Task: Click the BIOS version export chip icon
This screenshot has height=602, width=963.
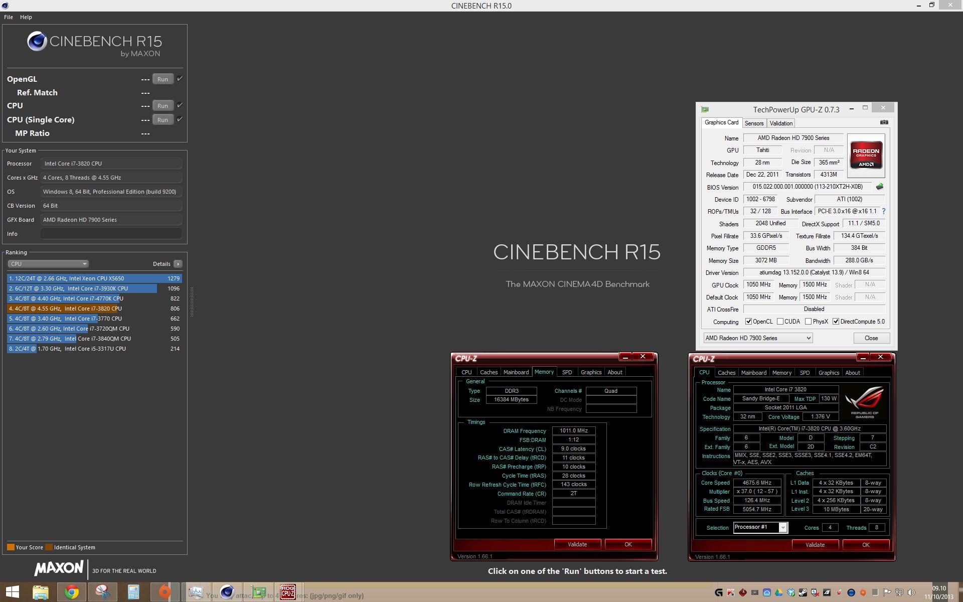Action: (879, 187)
